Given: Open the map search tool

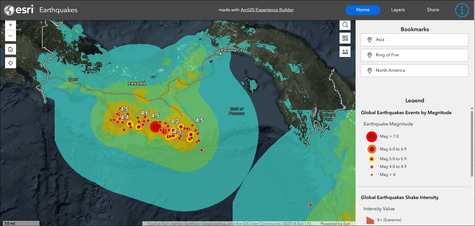Looking at the screenshot, I should coord(345,25).
